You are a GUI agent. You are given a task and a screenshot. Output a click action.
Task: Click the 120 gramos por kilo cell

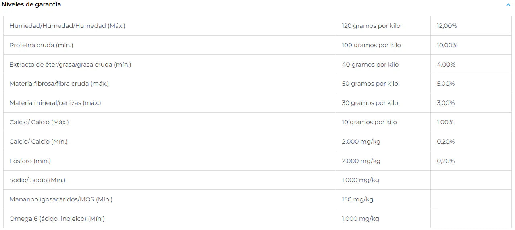pyautogui.click(x=371, y=26)
